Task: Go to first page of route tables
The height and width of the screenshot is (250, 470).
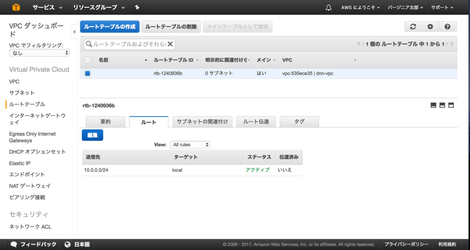Action: (358, 44)
